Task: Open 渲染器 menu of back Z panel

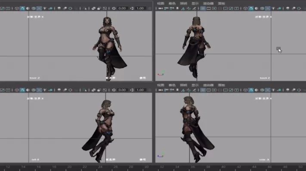Action: tap(208, 3)
